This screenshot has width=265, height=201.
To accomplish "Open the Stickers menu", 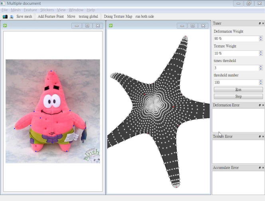I will pyautogui.click(x=47, y=10).
